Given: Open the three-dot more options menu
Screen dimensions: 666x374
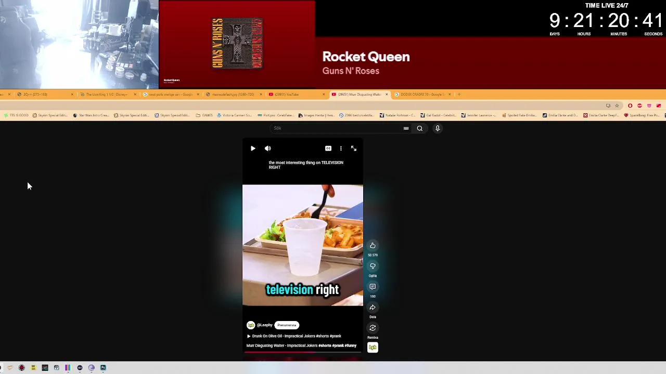Looking at the screenshot, I should pyautogui.click(x=341, y=149).
